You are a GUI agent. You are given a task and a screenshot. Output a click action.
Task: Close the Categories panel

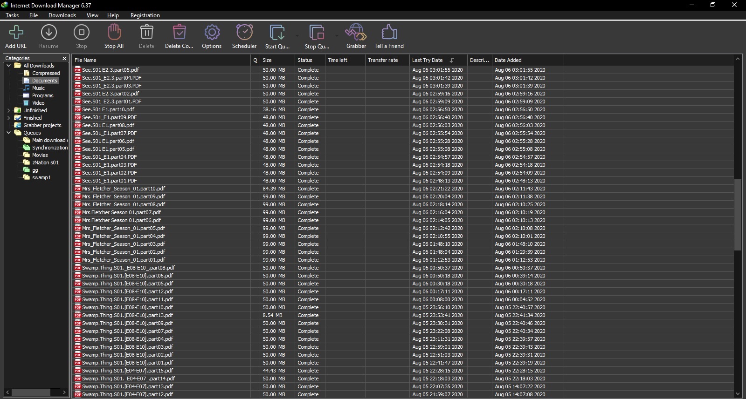tap(64, 58)
